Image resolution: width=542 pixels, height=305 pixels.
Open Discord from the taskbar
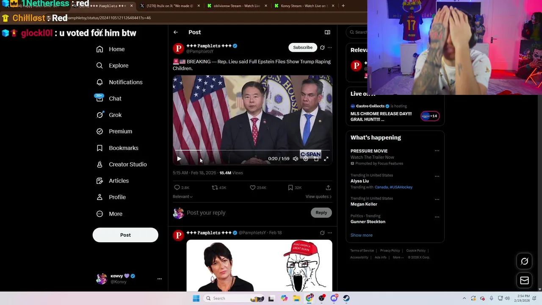point(334,298)
